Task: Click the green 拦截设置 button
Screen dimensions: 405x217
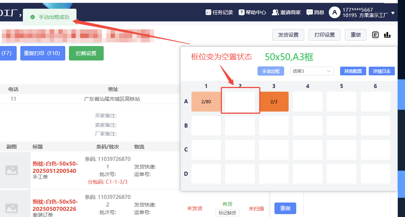Action: (x=86, y=53)
